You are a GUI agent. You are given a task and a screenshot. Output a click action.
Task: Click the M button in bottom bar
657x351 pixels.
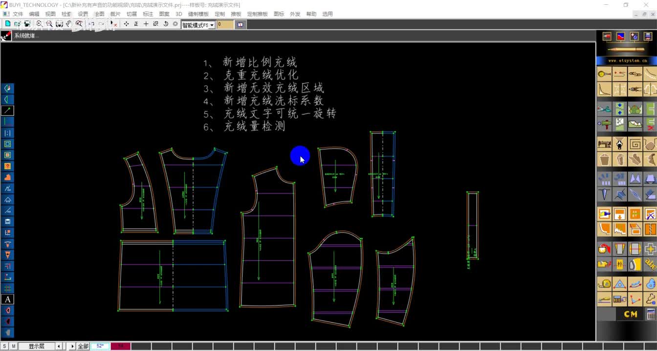(x=13, y=346)
